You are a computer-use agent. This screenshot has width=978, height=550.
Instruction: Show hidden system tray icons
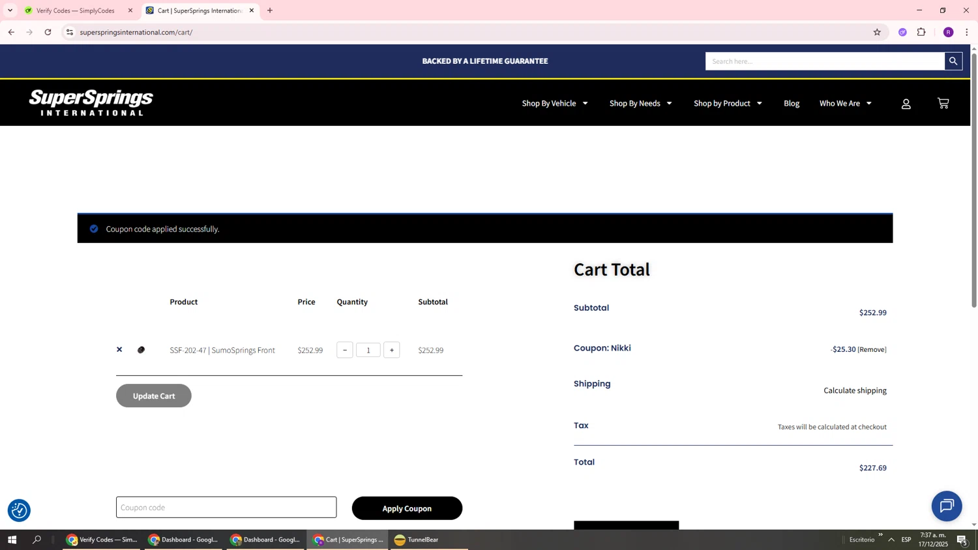tap(891, 540)
